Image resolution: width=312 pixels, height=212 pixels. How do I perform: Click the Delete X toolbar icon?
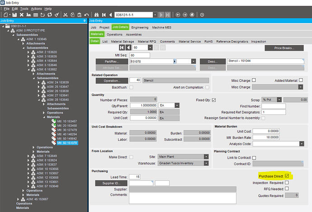click(22, 15)
